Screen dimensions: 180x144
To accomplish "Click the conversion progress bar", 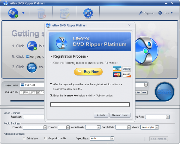I will pos(27,101).
